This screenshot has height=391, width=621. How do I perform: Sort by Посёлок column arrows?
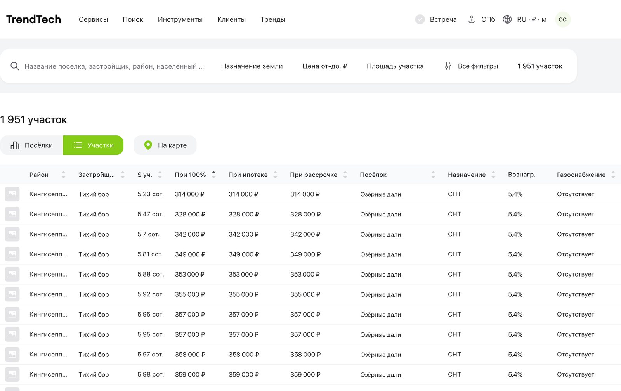coord(433,175)
